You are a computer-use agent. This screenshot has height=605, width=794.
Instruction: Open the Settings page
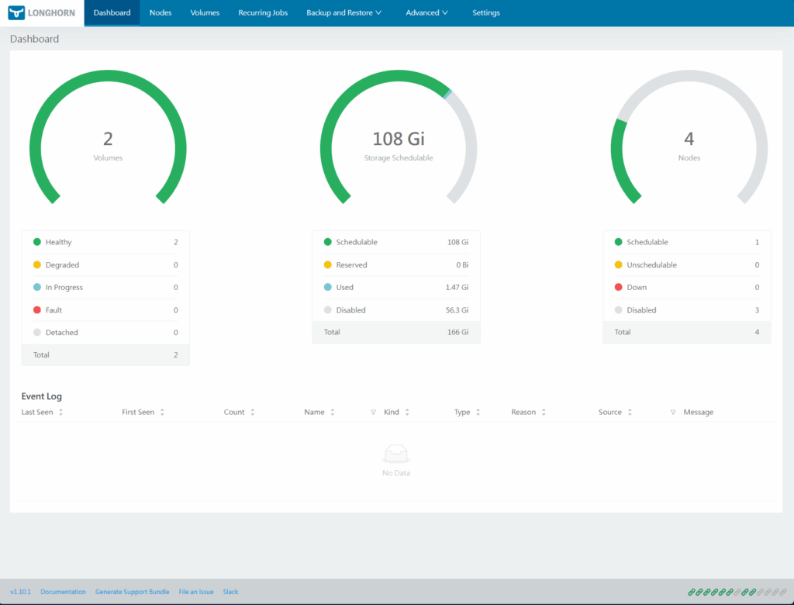point(486,13)
